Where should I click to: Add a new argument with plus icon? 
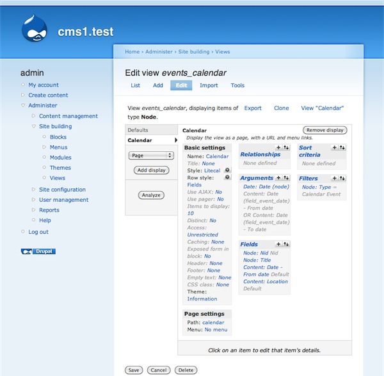click(278, 178)
